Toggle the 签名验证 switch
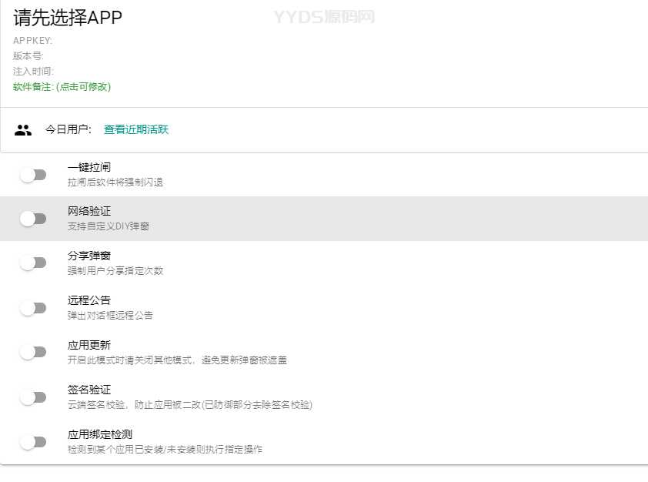This screenshot has height=482, width=648. [x=33, y=397]
